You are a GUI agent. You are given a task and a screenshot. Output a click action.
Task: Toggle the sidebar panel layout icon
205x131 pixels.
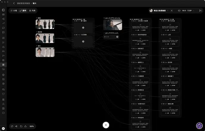point(3,10)
